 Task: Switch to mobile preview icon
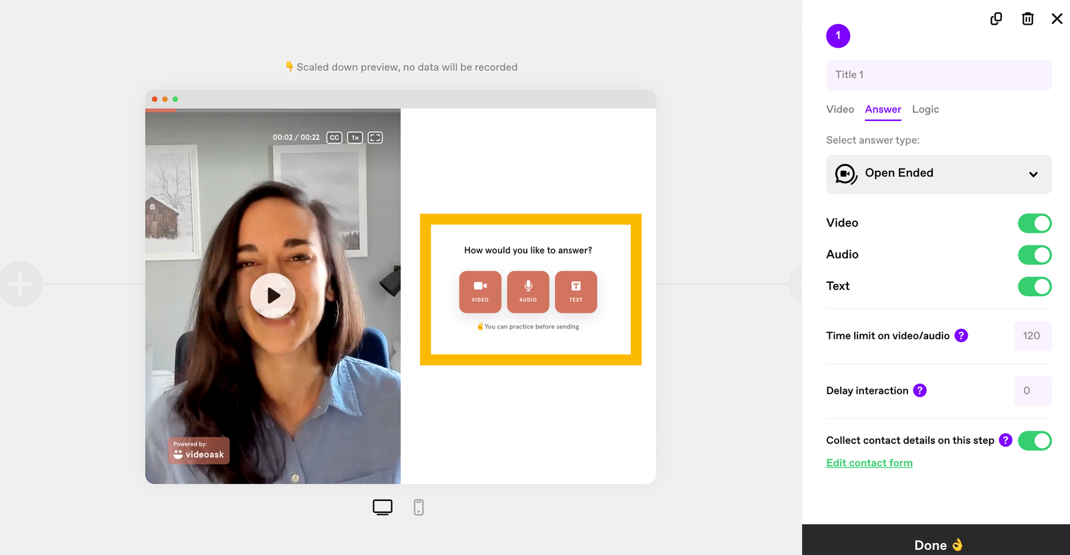point(419,508)
